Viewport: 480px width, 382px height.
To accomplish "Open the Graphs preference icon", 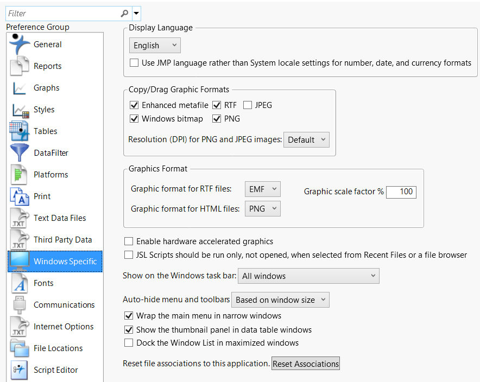I will (x=20, y=88).
